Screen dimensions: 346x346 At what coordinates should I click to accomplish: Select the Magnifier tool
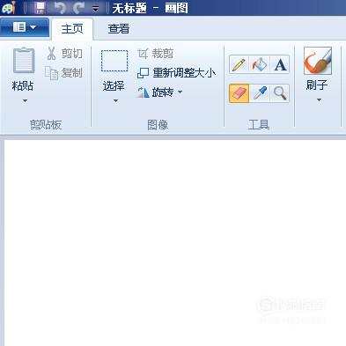pos(280,93)
